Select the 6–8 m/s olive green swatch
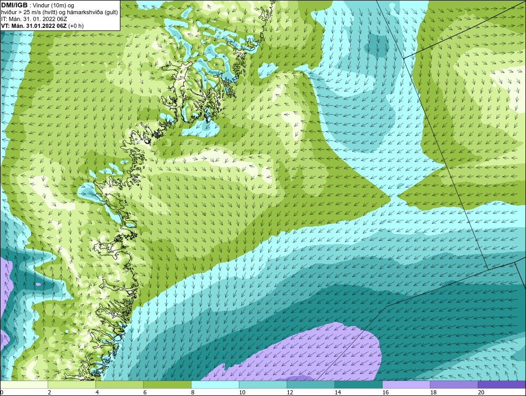Viewport: 526px width, 396px height. pyautogui.click(x=167, y=384)
